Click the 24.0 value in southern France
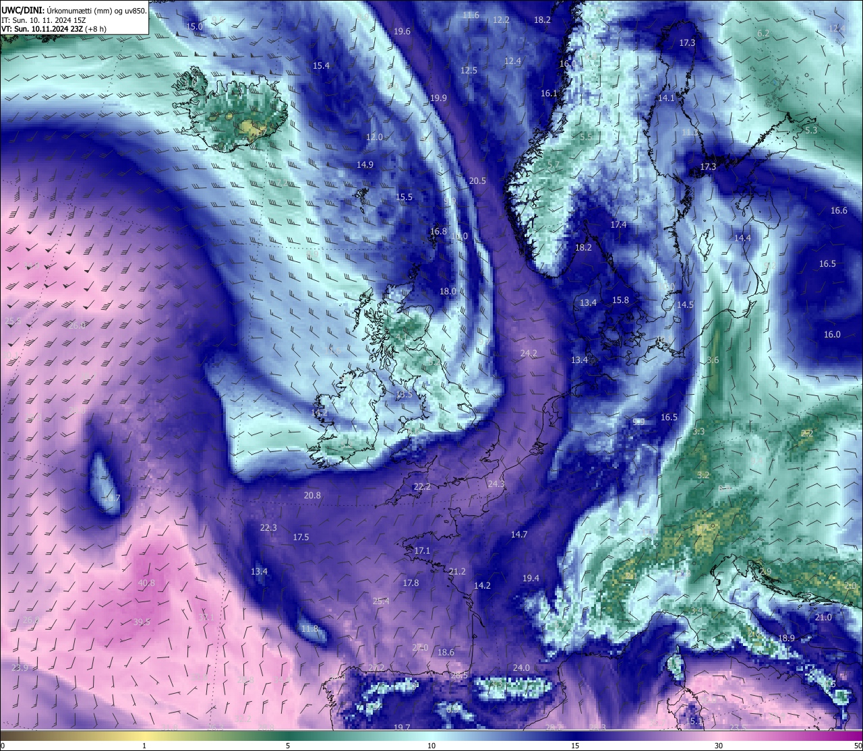 coord(521,667)
